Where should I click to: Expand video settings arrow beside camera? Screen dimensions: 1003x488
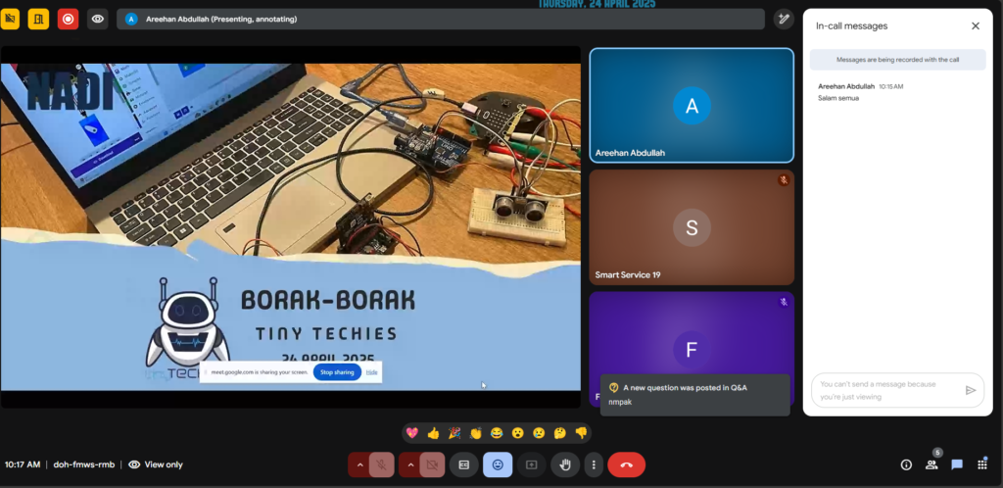click(x=410, y=465)
